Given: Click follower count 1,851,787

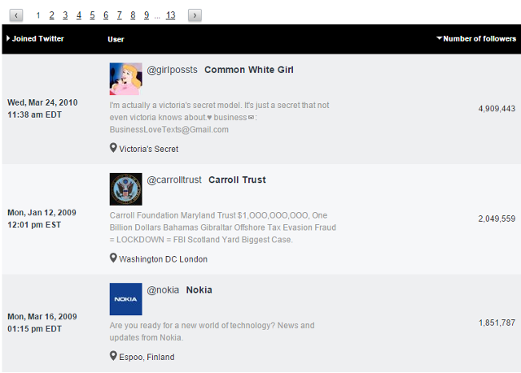Looking at the screenshot, I should pyautogui.click(x=497, y=323).
